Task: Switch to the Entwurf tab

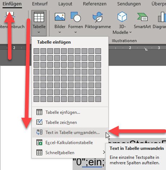Action: 40,4
